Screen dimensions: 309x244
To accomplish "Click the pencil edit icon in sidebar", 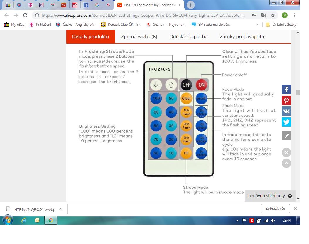I will (286, 136).
